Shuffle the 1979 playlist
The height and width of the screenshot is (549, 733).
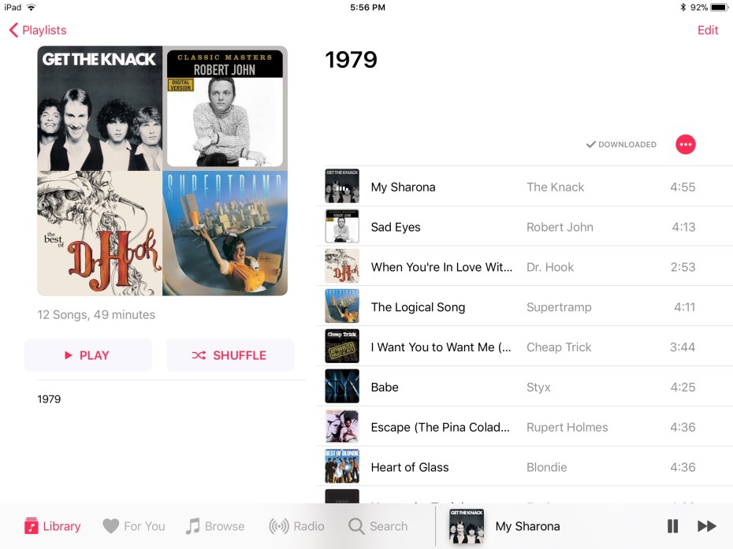coord(229,355)
